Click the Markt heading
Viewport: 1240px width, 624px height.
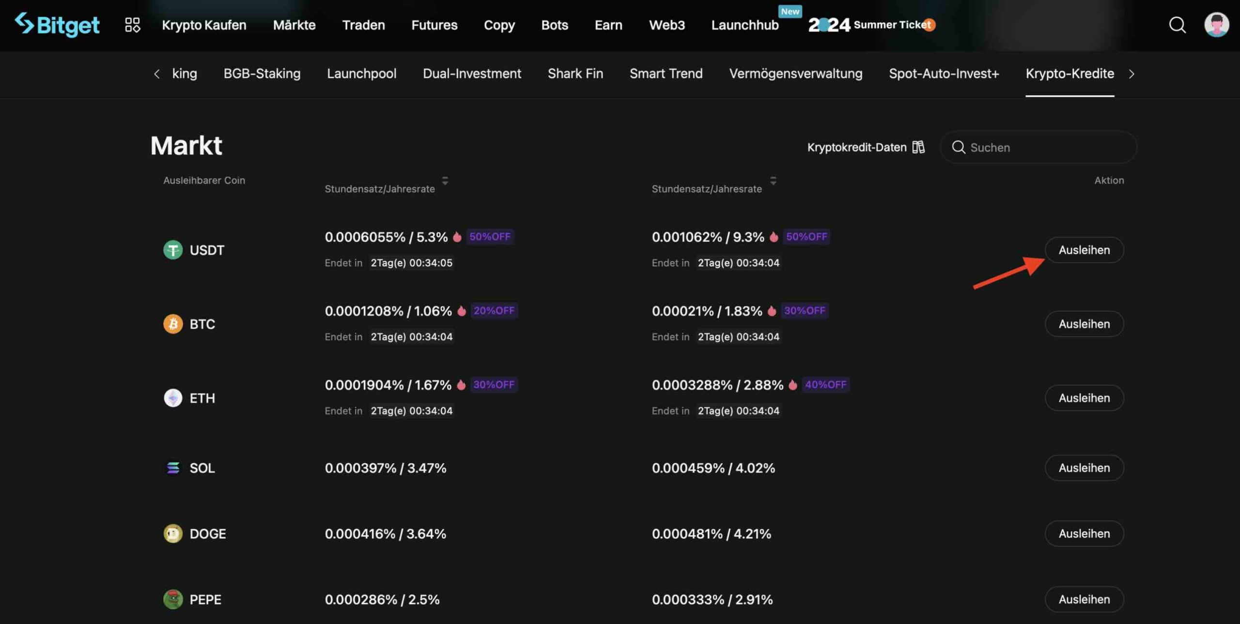[186, 145]
